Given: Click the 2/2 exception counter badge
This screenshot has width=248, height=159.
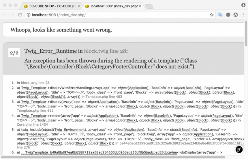Looking at the screenshot, I should [14, 53].
